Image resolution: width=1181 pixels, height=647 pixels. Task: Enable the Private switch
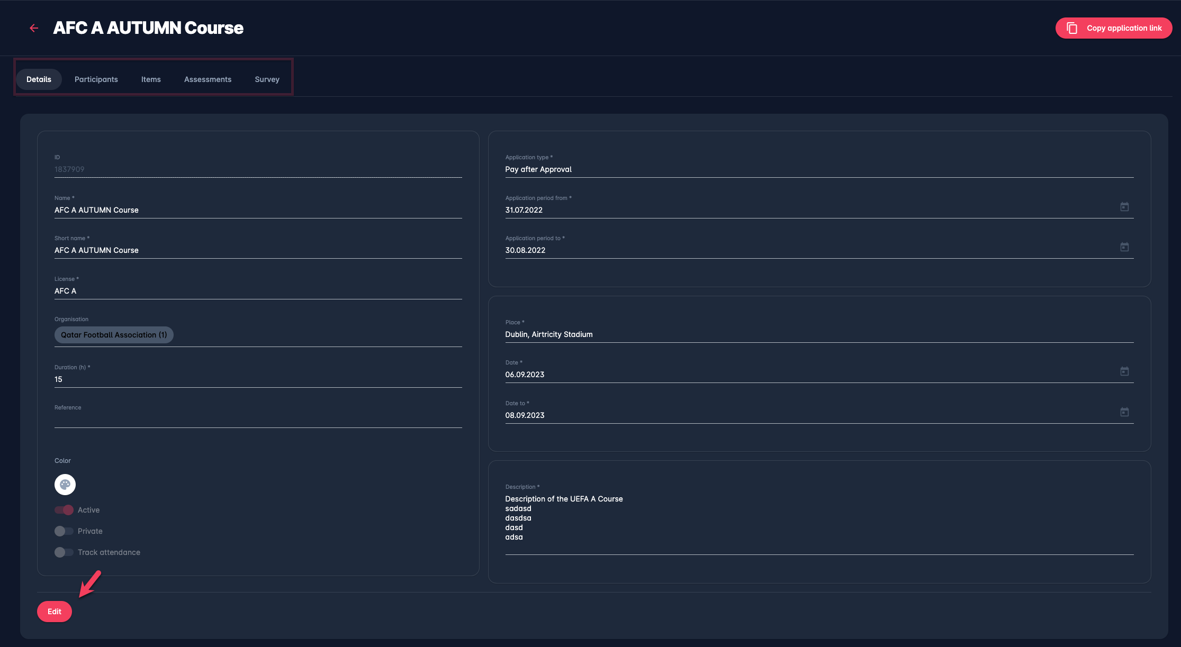(x=64, y=531)
